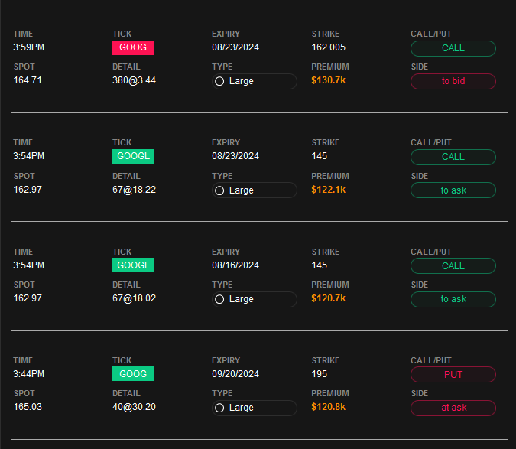516x449 pixels.
Task: Click the 67@18.02 detail value
Action: click(135, 298)
